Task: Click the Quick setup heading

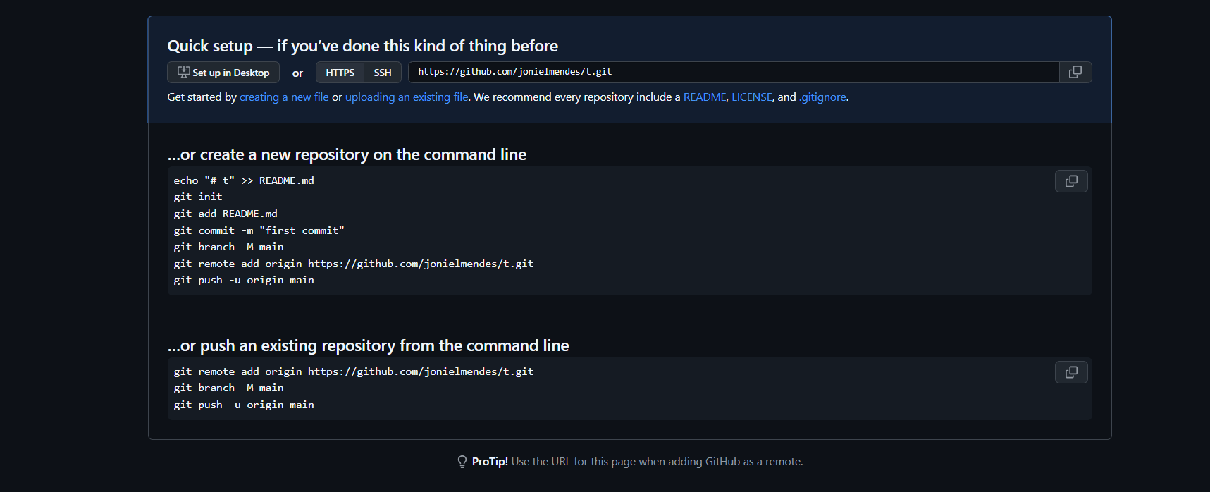Action: (x=362, y=46)
